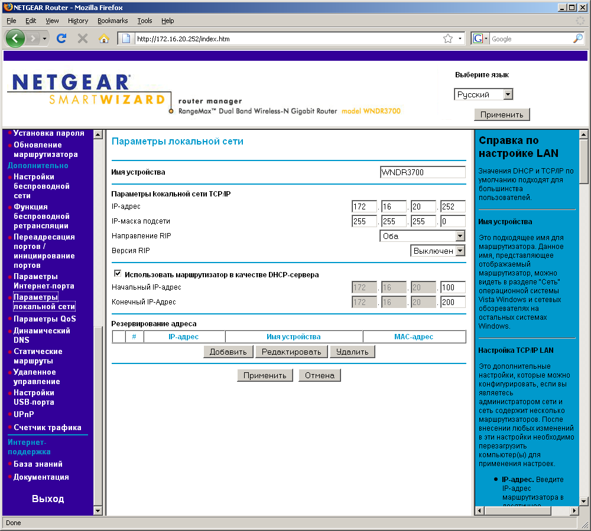The height and width of the screenshot is (531, 591).
Task: Click help panel scrollbar down arrow
Action: pyautogui.click(x=583, y=501)
